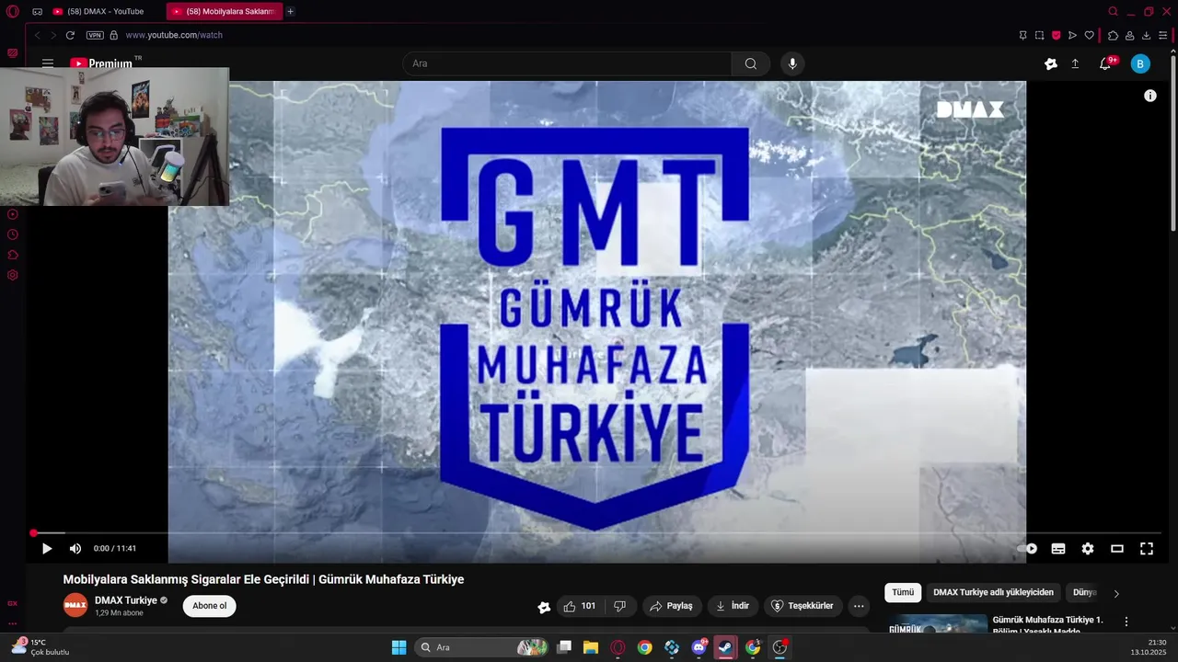Open File Explorer from taskbar
This screenshot has width=1178, height=662.
(x=591, y=647)
